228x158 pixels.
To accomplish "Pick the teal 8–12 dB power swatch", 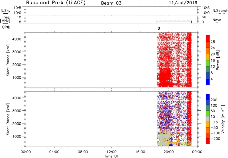I will [208, 69].
